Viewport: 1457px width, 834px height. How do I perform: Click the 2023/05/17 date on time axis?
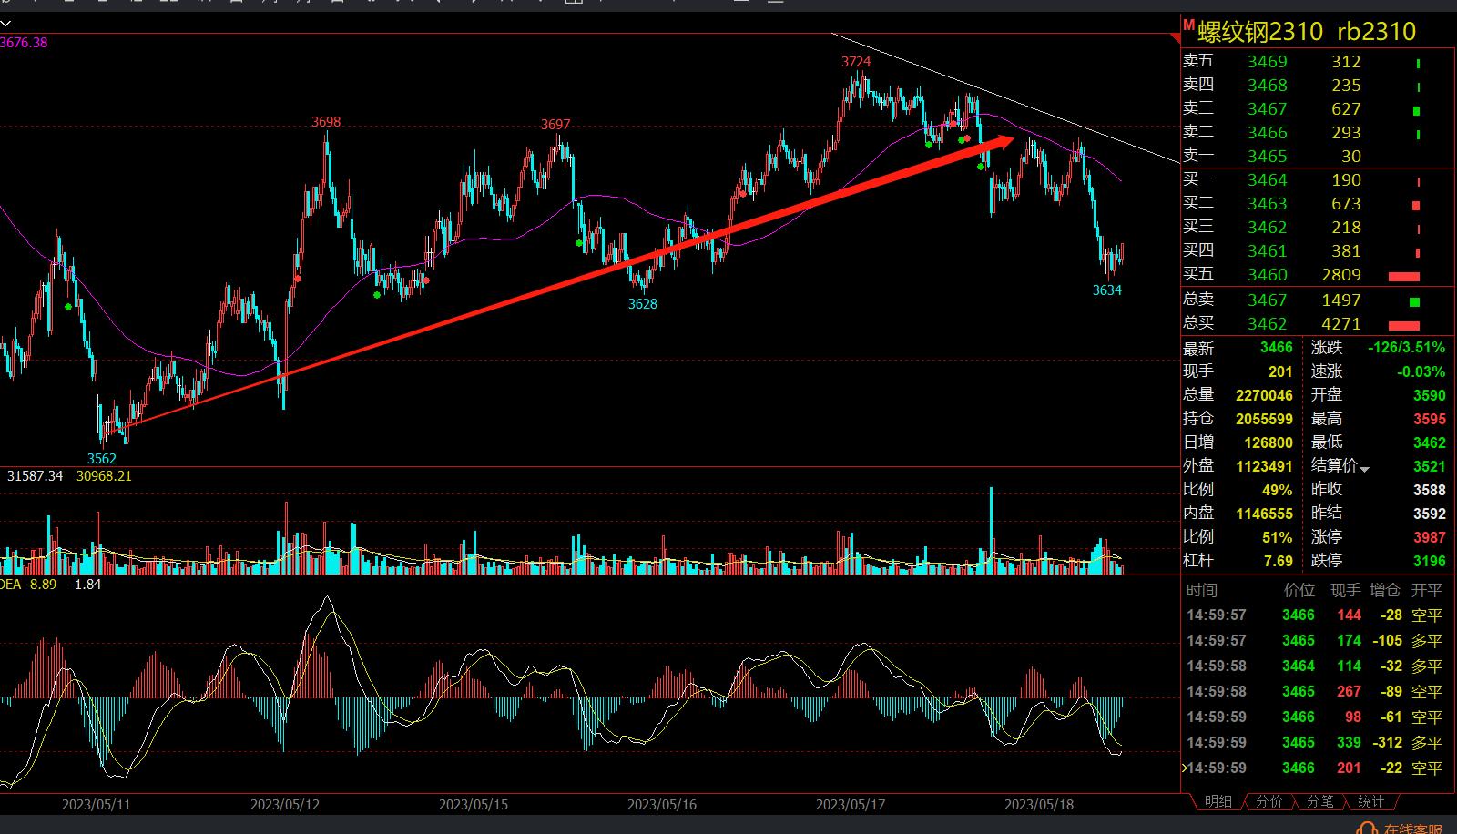pos(851,805)
